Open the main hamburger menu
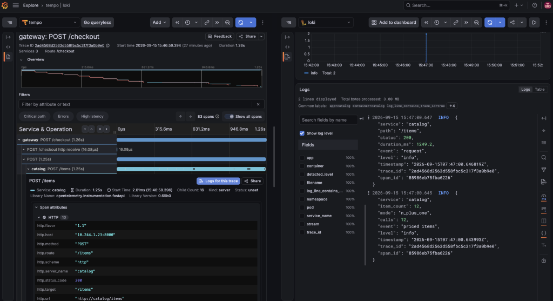Viewport: 553px width, 301px height. point(16,5)
